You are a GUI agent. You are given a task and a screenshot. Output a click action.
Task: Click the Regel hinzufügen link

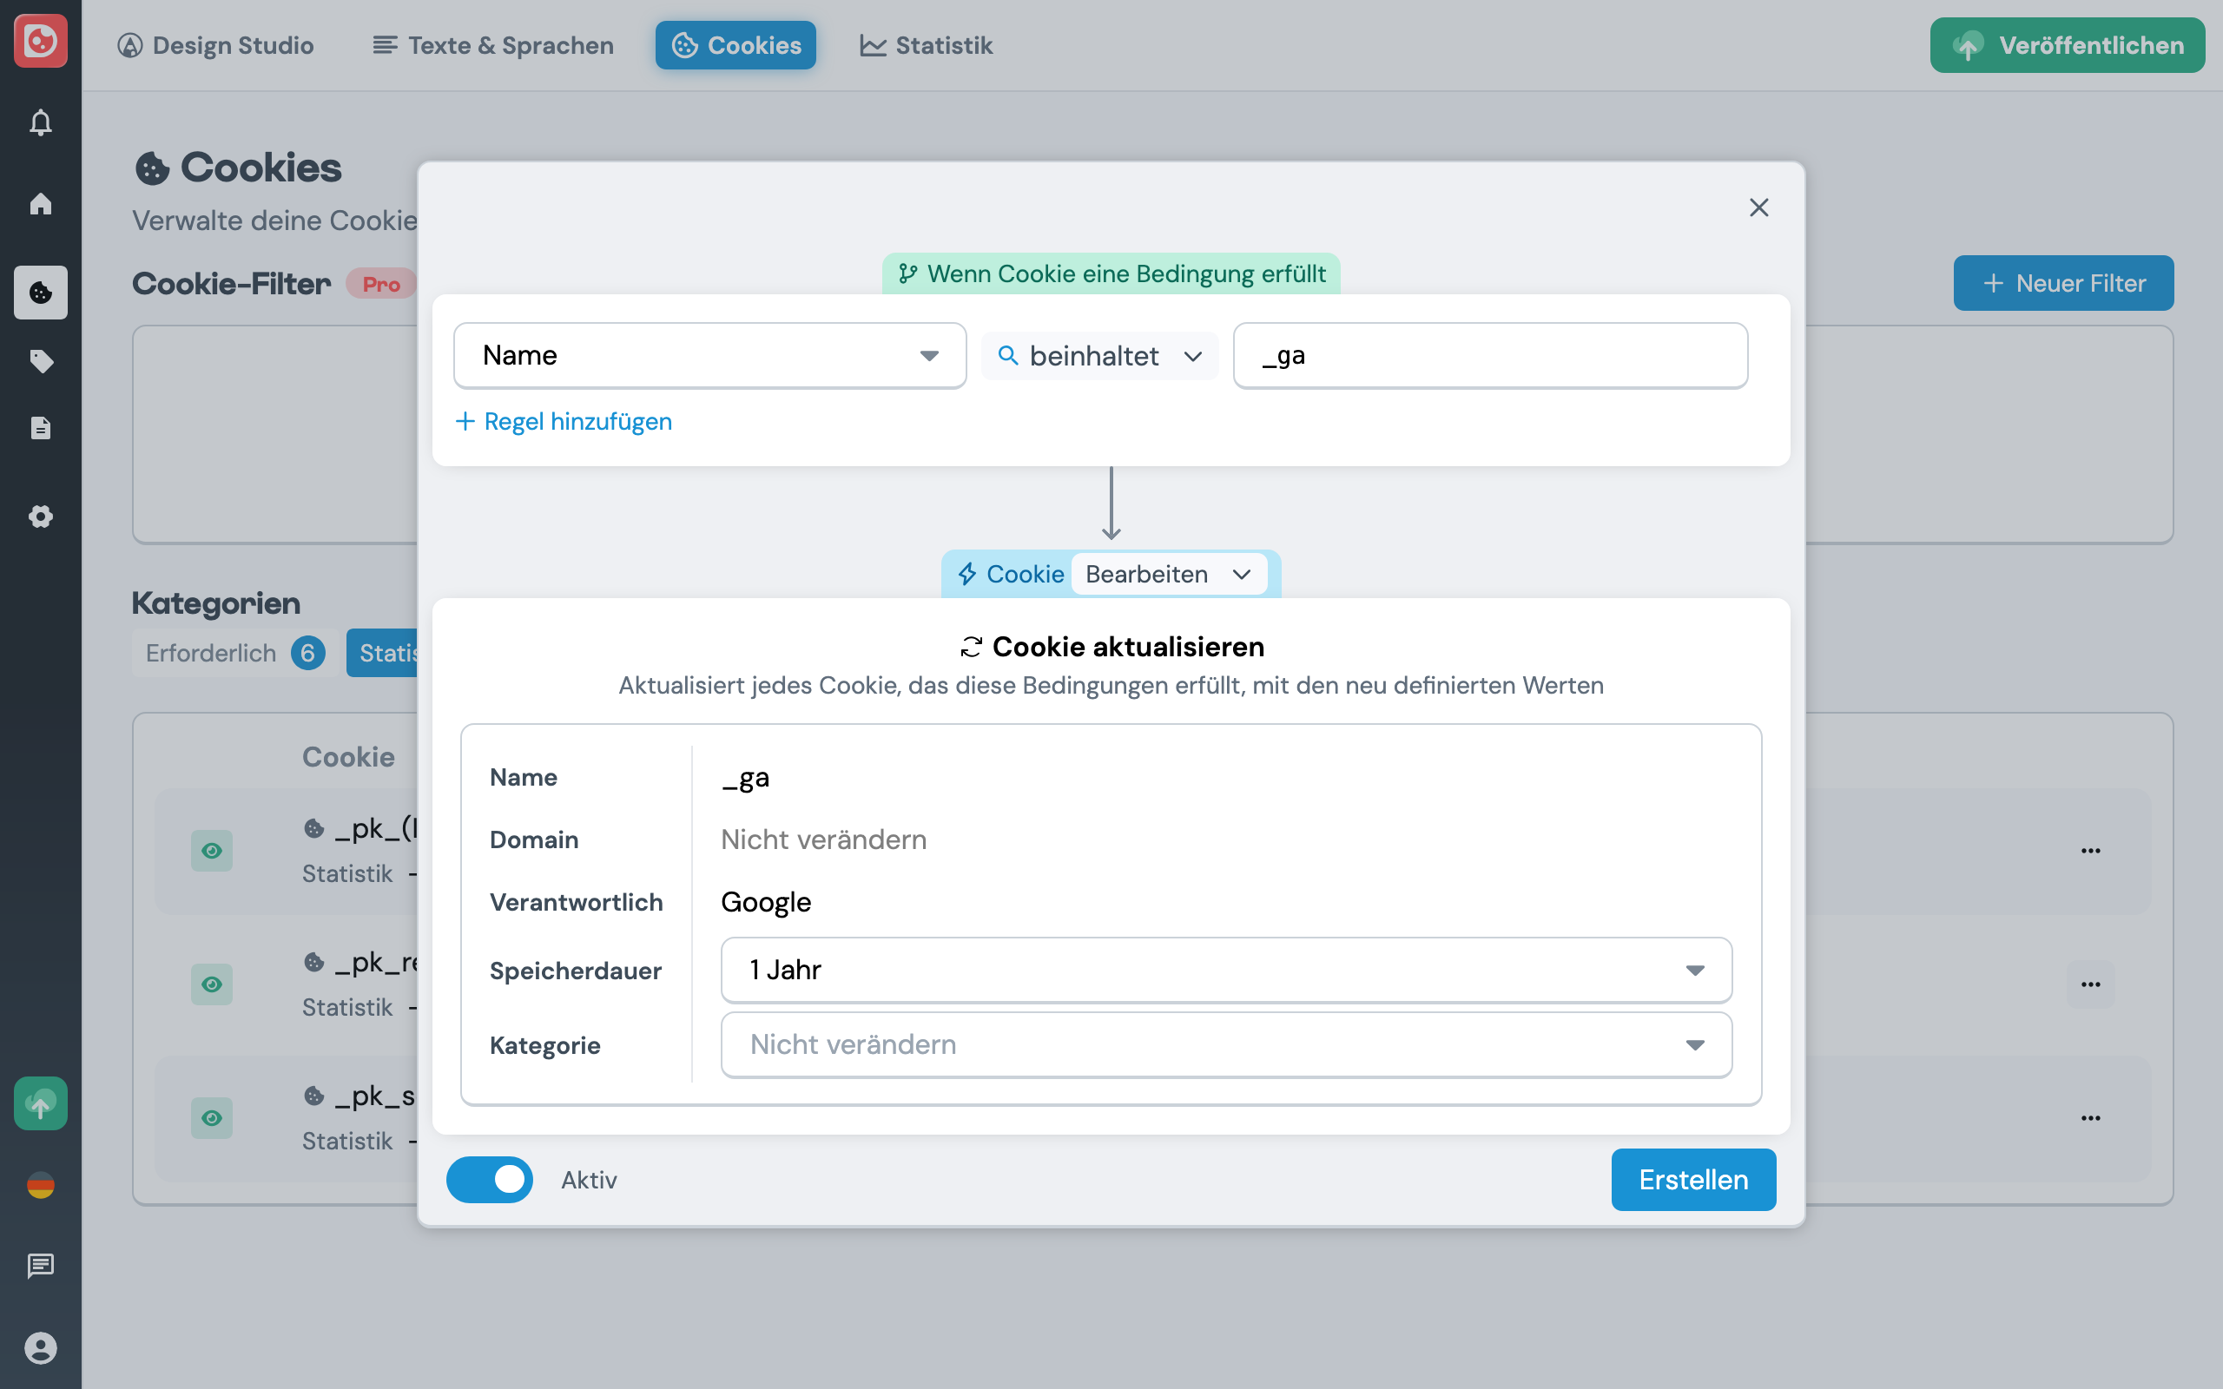(x=564, y=421)
